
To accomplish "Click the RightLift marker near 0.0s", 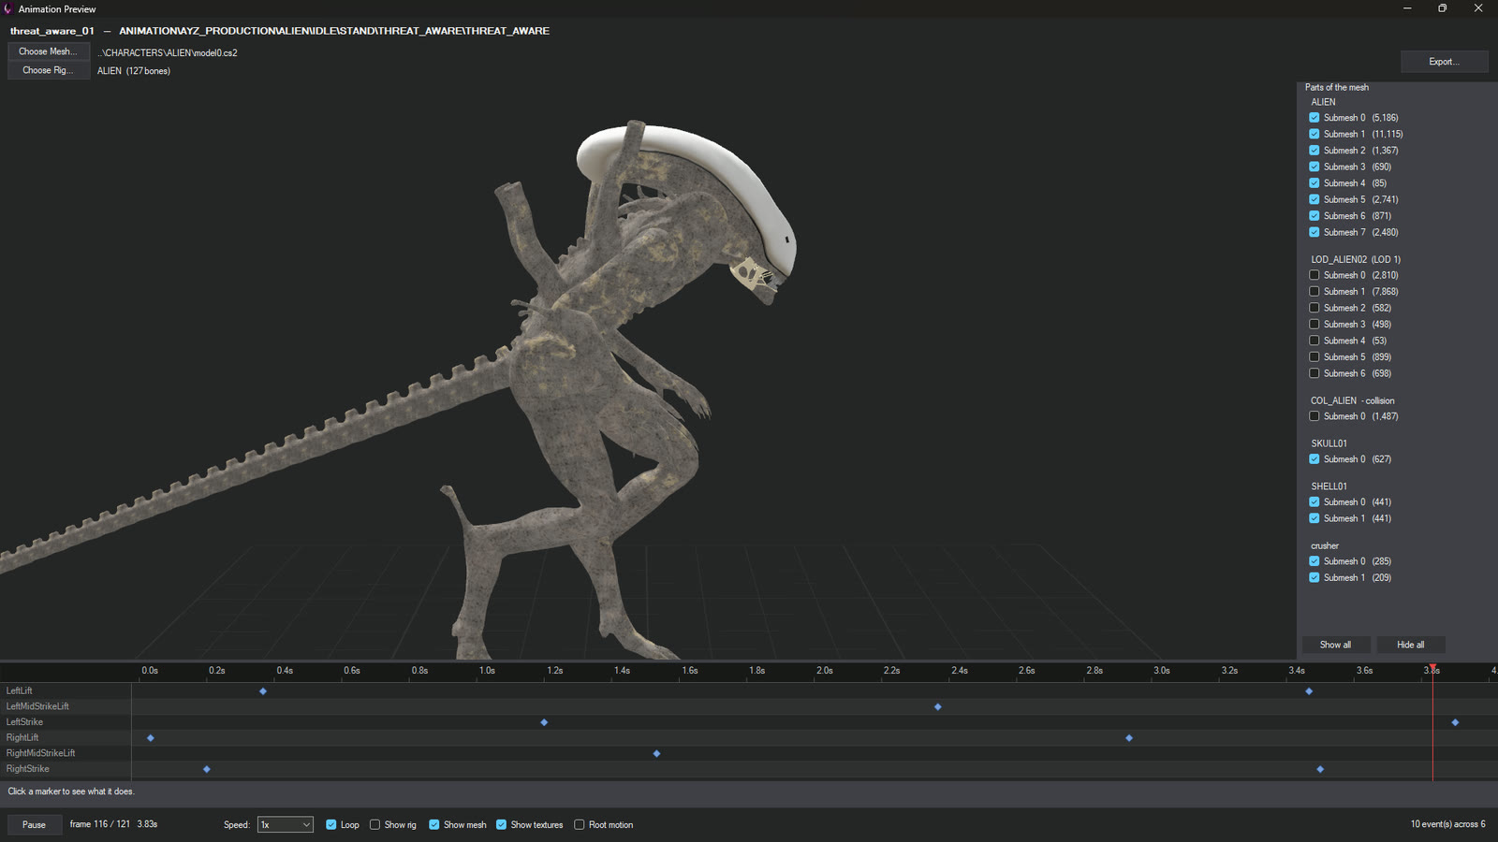I will [151, 738].
